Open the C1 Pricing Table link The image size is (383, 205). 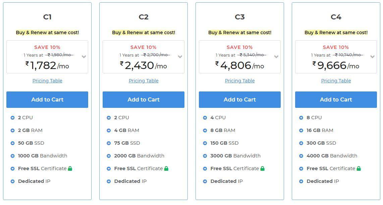coord(47,81)
